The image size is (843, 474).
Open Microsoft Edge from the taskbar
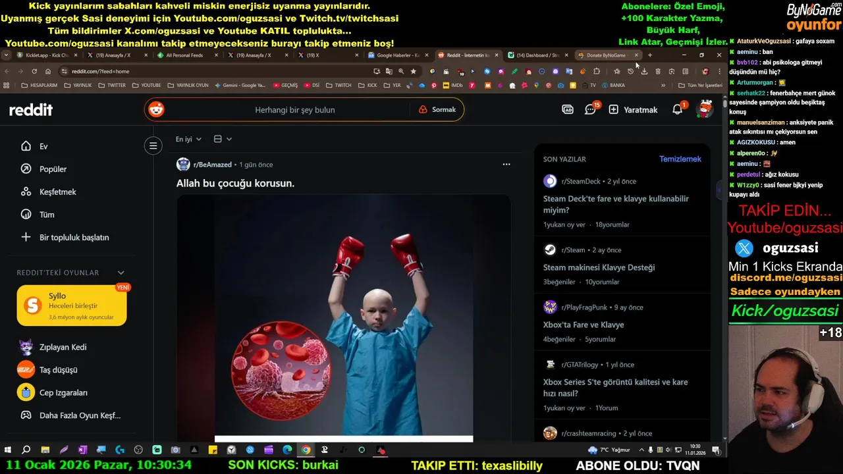(x=287, y=450)
